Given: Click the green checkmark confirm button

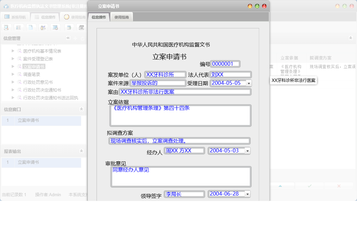Looking at the screenshot, I should coord(309,185).
